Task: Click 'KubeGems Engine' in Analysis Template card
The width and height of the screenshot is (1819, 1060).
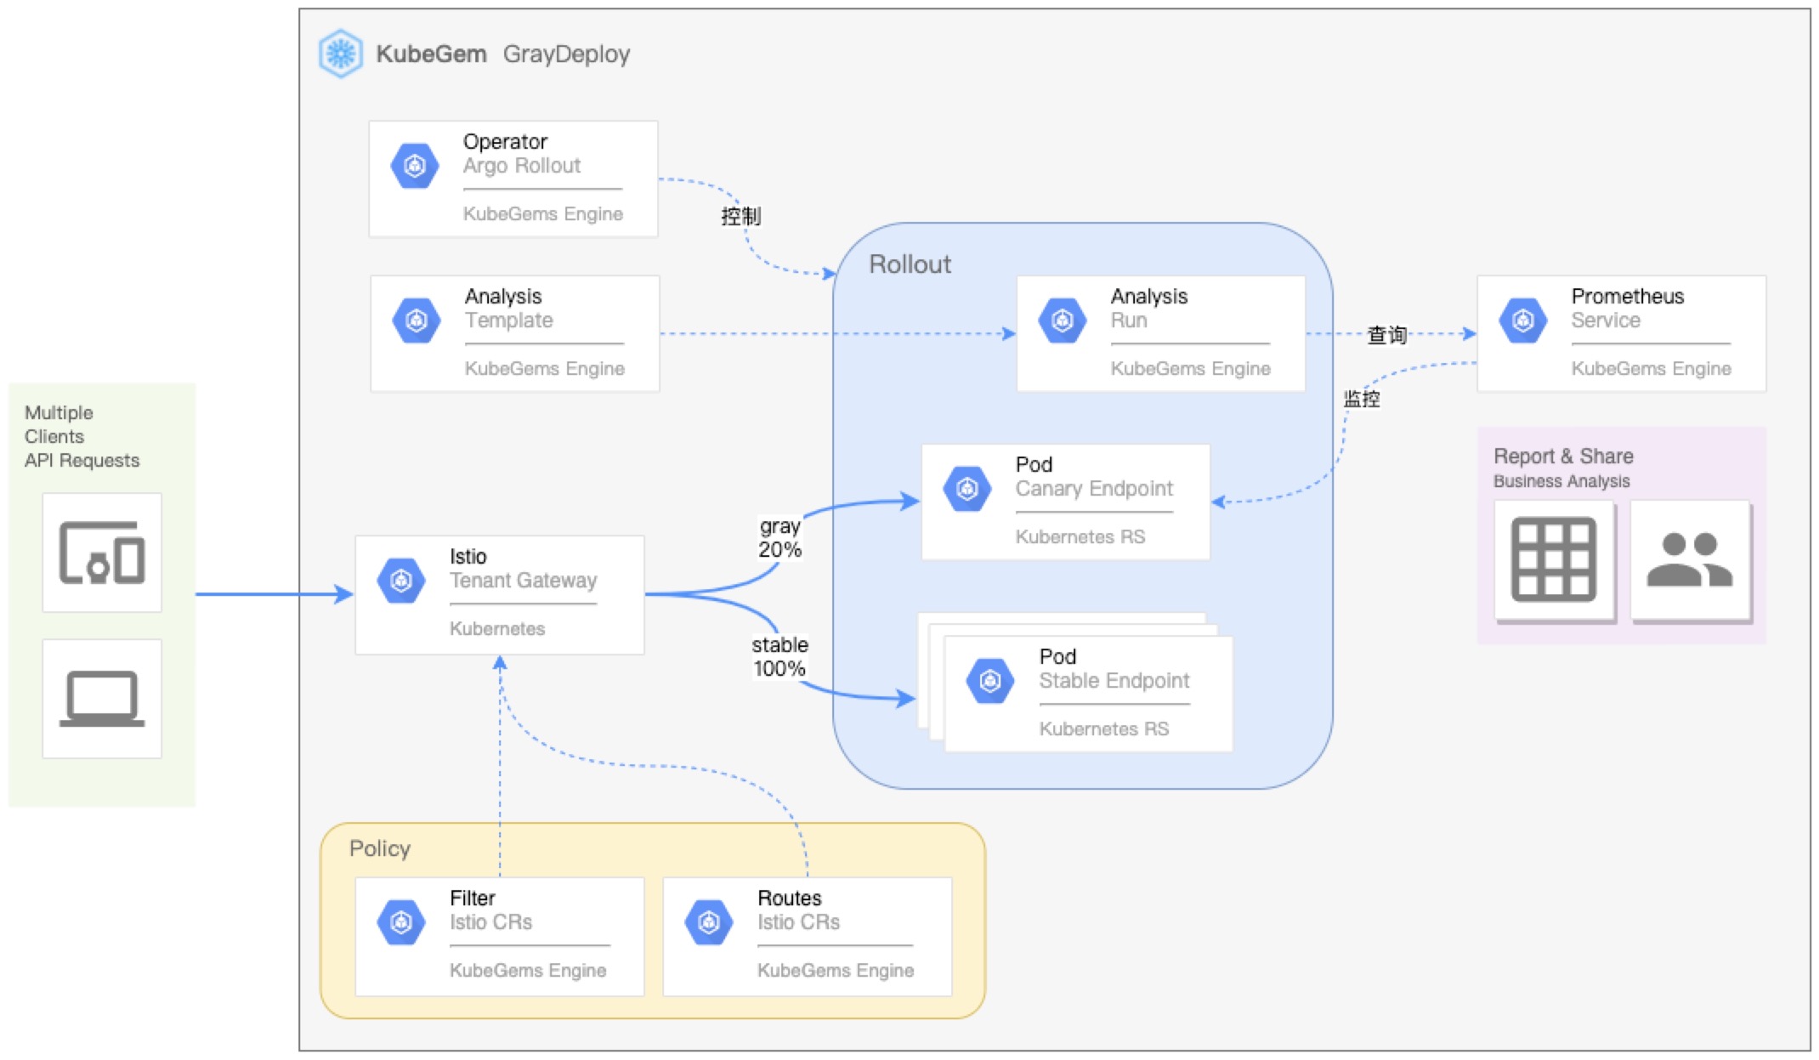Action: [544, 369]
